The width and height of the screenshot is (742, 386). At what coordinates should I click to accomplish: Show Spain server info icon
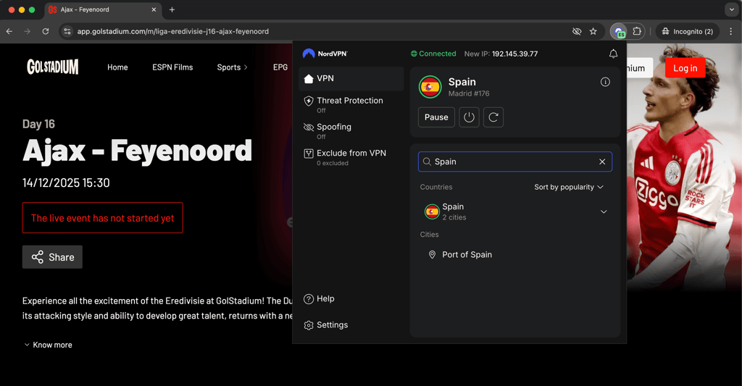click(x=605, y=82)
